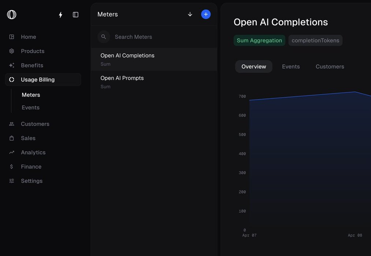This screenshot has height=256, width=371.
Task: Click the Benefits sparkle icon
Action: click(x=12, y=65)
